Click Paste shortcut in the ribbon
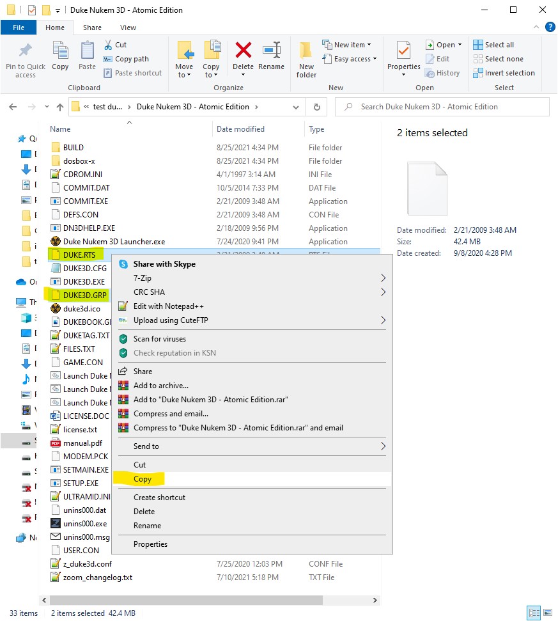The width and height of the screenshot is (558, 621). click(x=132, y=73)
